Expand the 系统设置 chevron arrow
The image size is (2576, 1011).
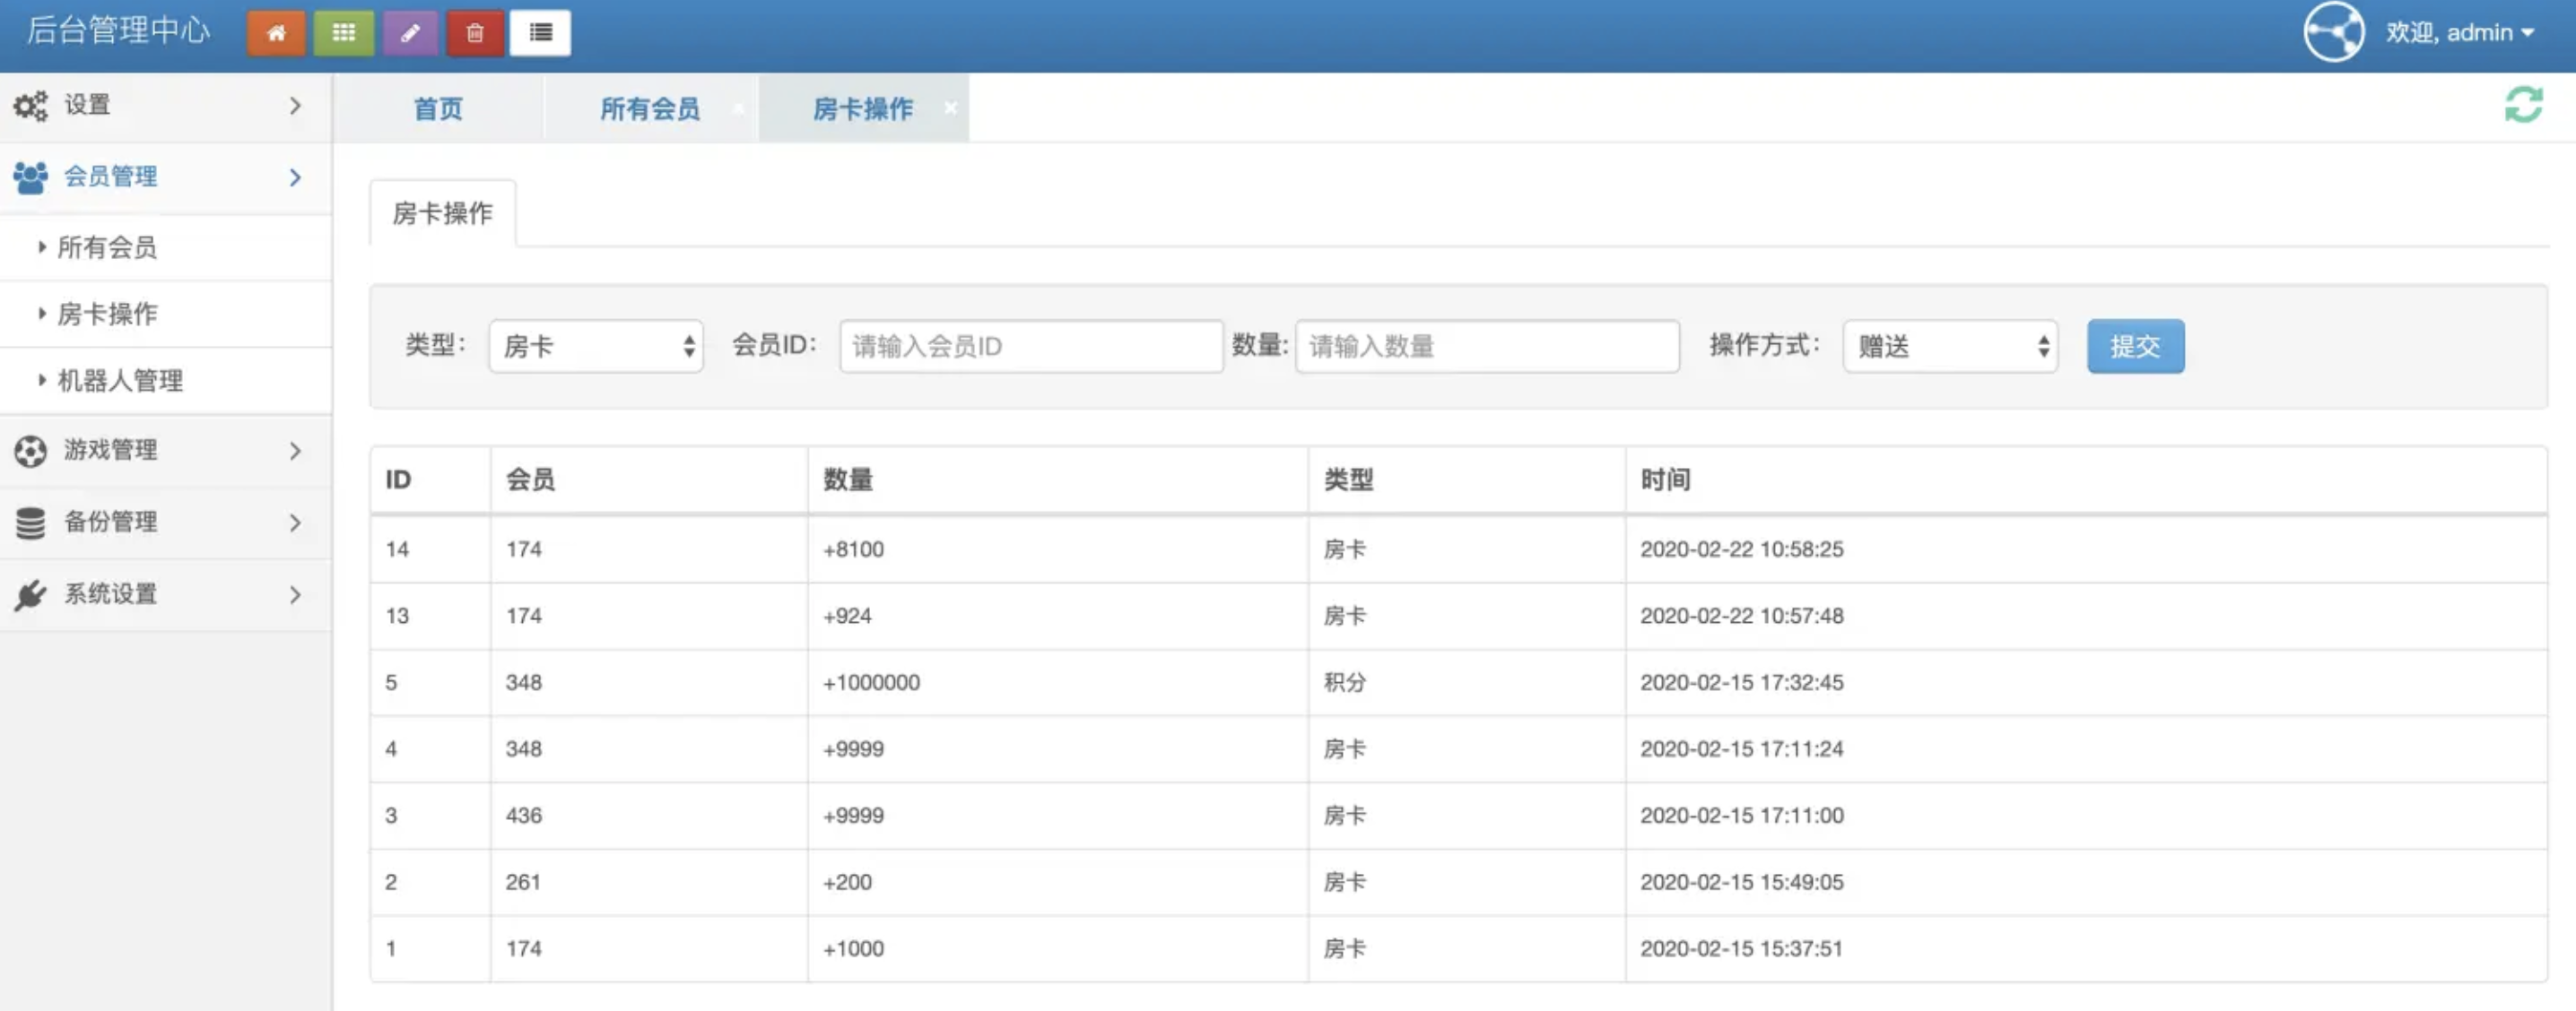[x=295, y=595]
